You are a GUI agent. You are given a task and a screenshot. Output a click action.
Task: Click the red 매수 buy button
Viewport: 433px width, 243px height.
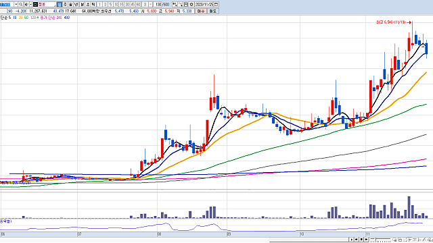pos(201,11)
